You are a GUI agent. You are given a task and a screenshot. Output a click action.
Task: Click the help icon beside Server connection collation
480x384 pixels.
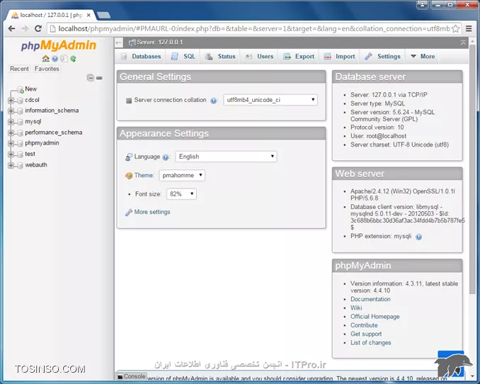click(214, 101)
